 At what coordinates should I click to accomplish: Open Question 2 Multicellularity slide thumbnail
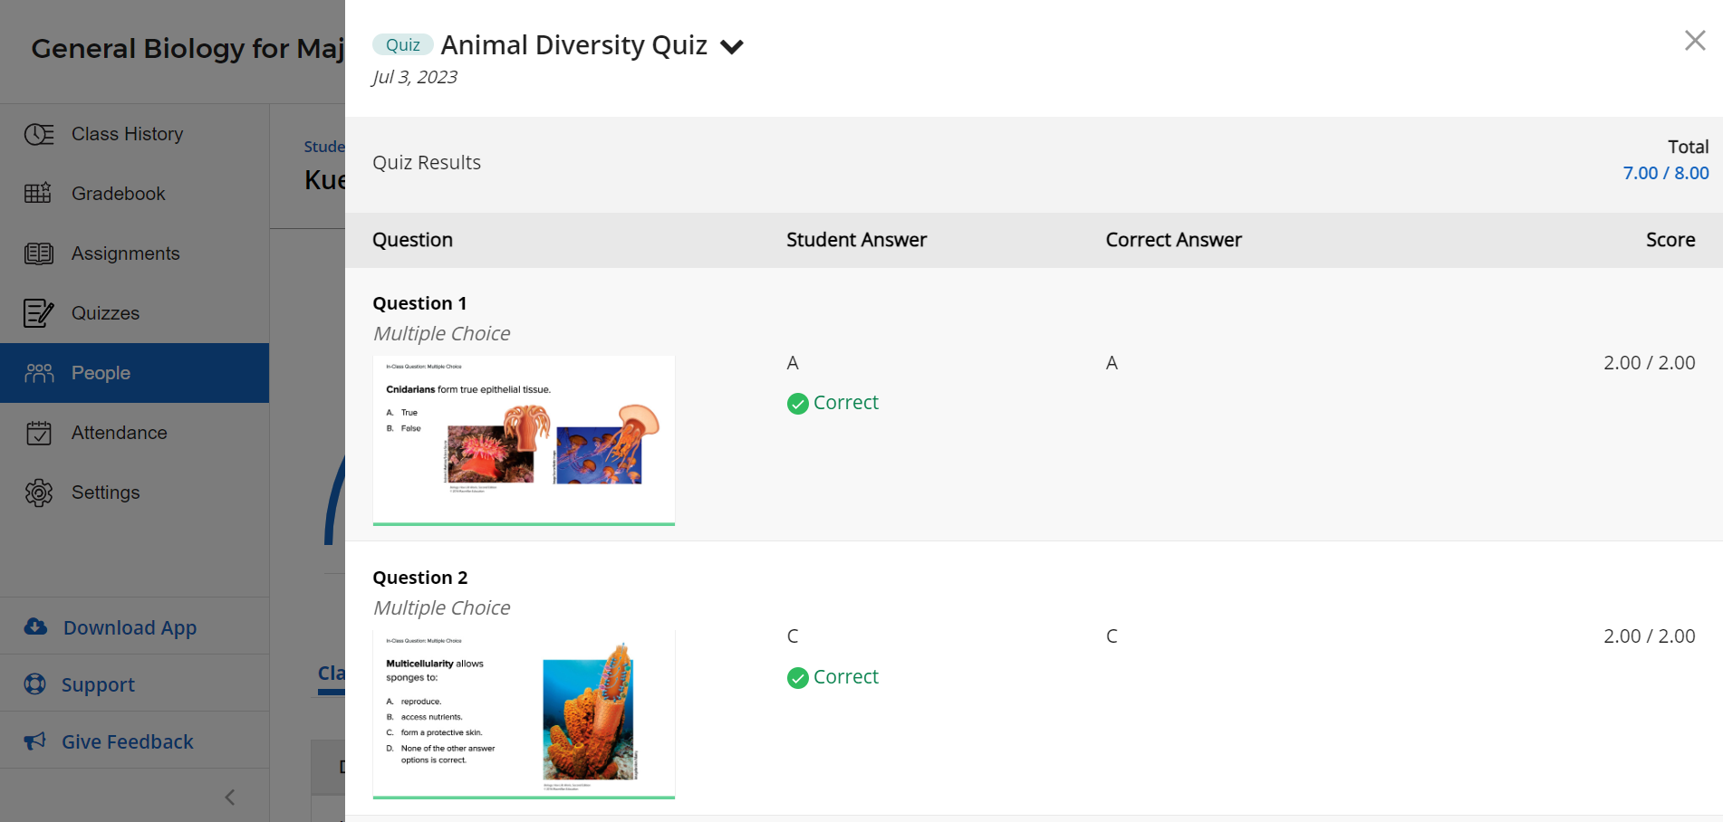pyautogui.click(x=524, y=713)
